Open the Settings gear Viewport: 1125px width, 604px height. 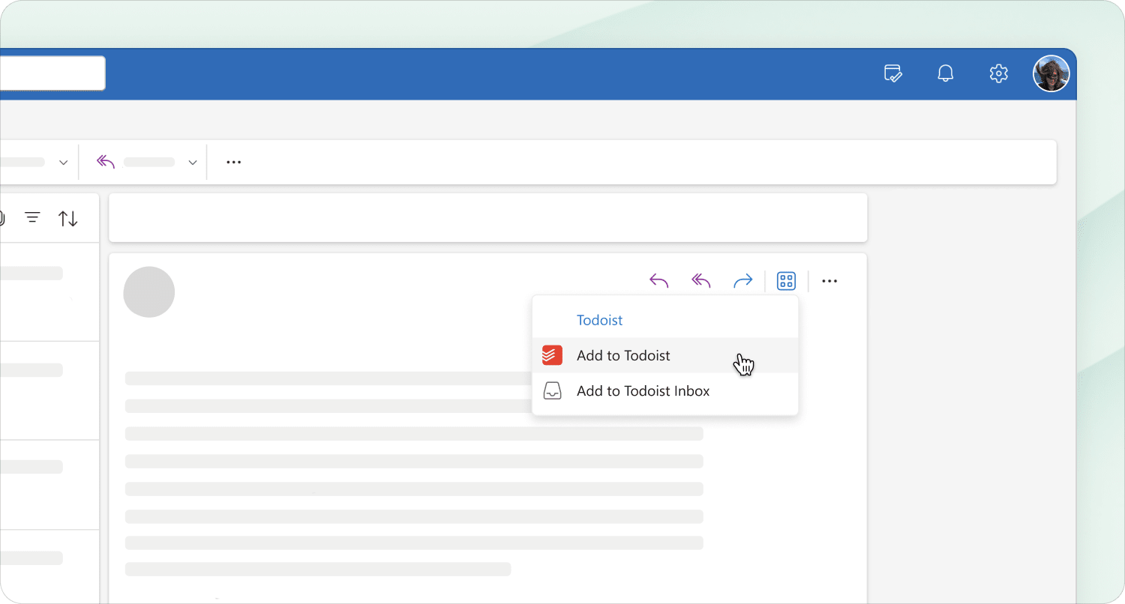[x=998, y=73]
